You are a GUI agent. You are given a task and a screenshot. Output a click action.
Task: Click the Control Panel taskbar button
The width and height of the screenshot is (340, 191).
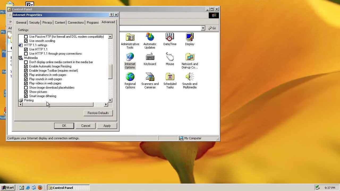(69, 188)
